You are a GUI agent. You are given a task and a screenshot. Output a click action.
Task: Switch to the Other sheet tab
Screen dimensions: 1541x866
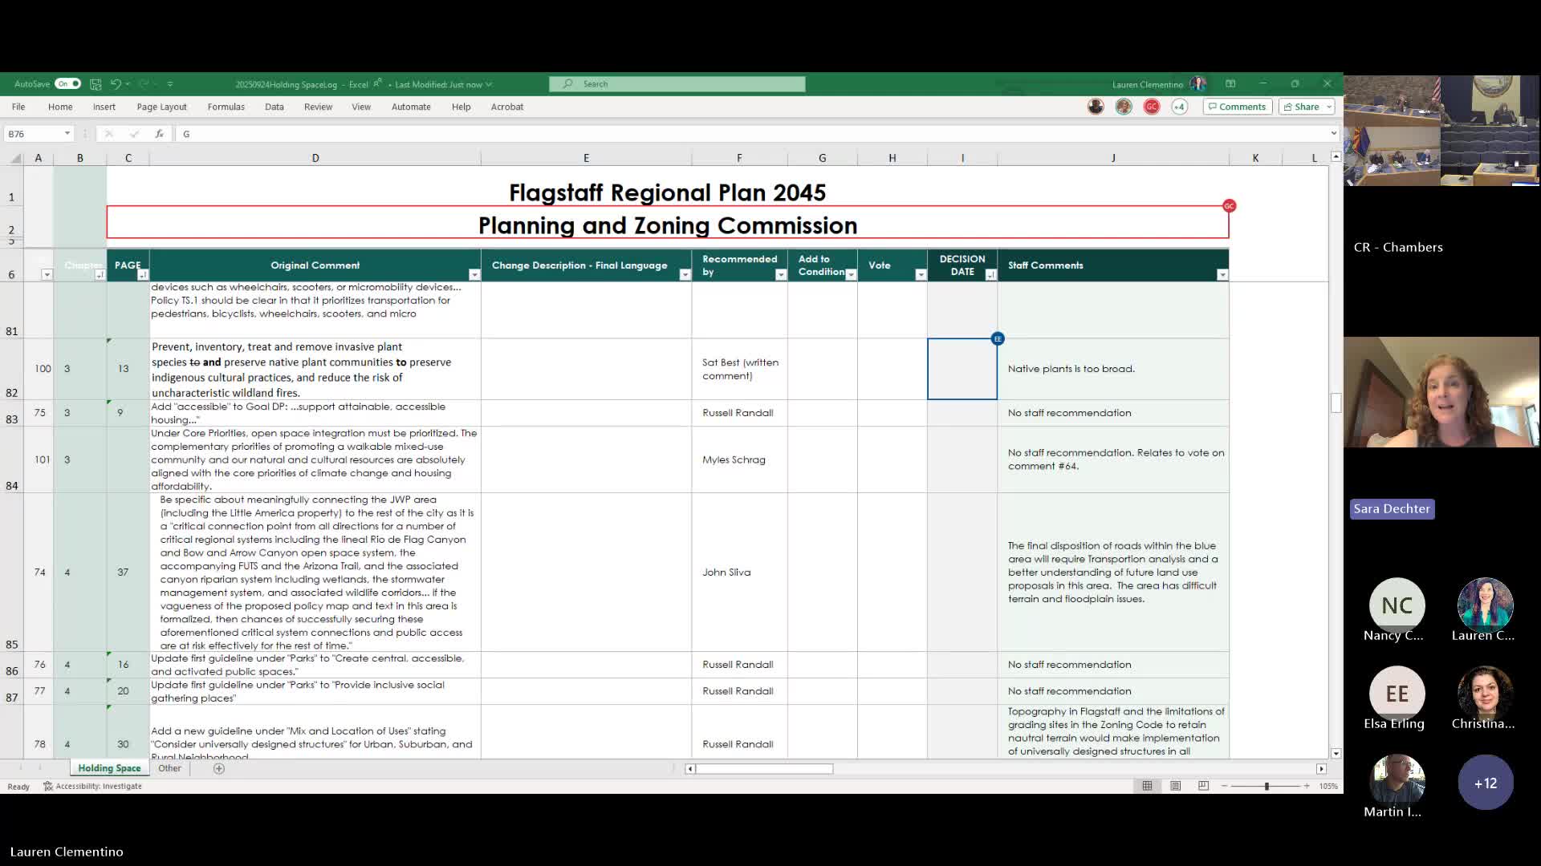(169, 768)
